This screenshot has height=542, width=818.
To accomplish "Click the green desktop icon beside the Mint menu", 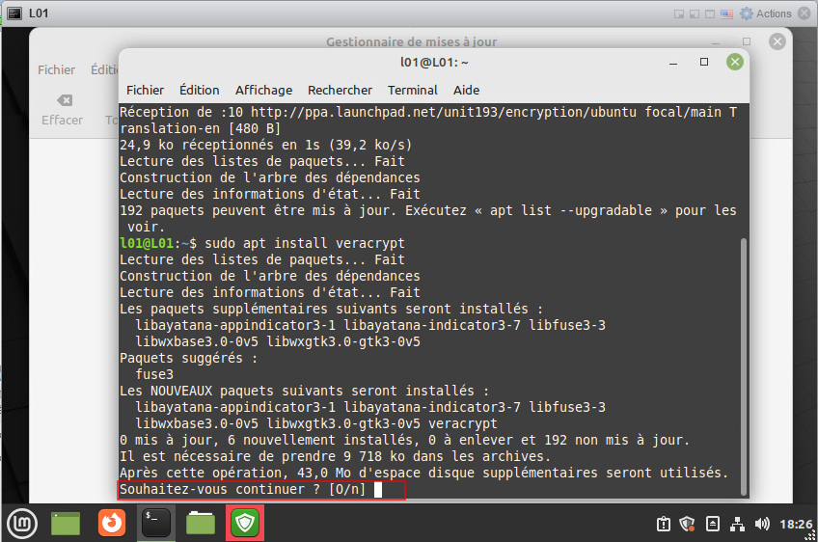I will click(66, 523).
